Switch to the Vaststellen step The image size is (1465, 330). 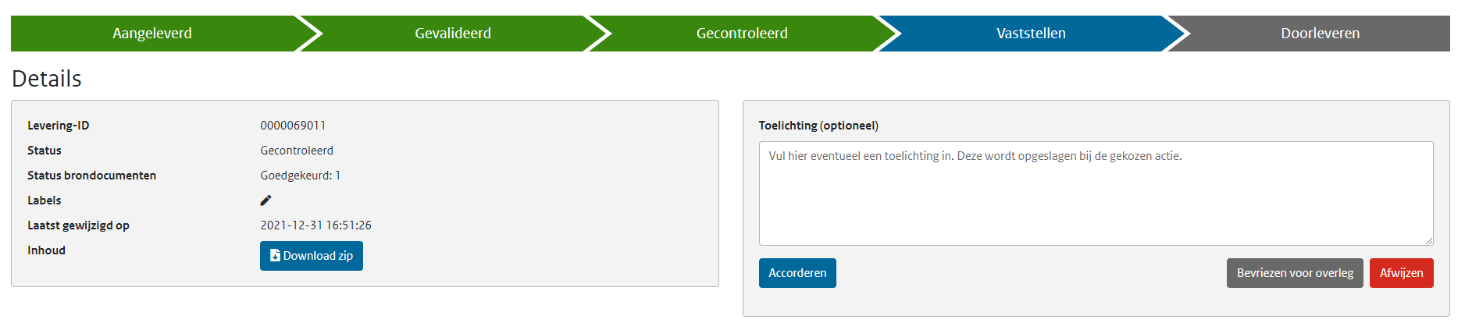tap(1031, 34)
